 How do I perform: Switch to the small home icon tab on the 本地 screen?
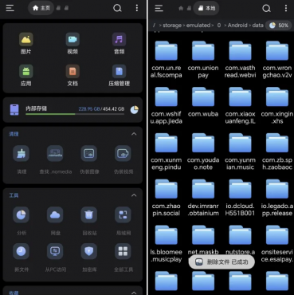(181, 8)
